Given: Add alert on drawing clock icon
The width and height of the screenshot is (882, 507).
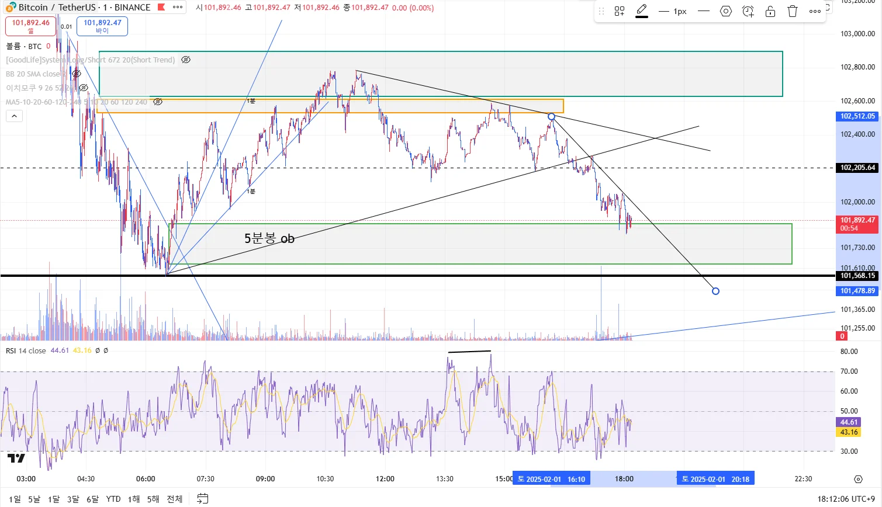Looking at the screenshot, I should click(748, 11).
